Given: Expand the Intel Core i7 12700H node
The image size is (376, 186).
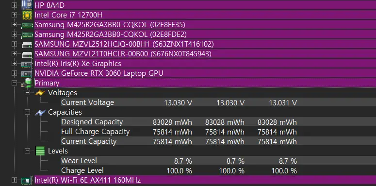Looking at the screenshot, I should (14, 15).
